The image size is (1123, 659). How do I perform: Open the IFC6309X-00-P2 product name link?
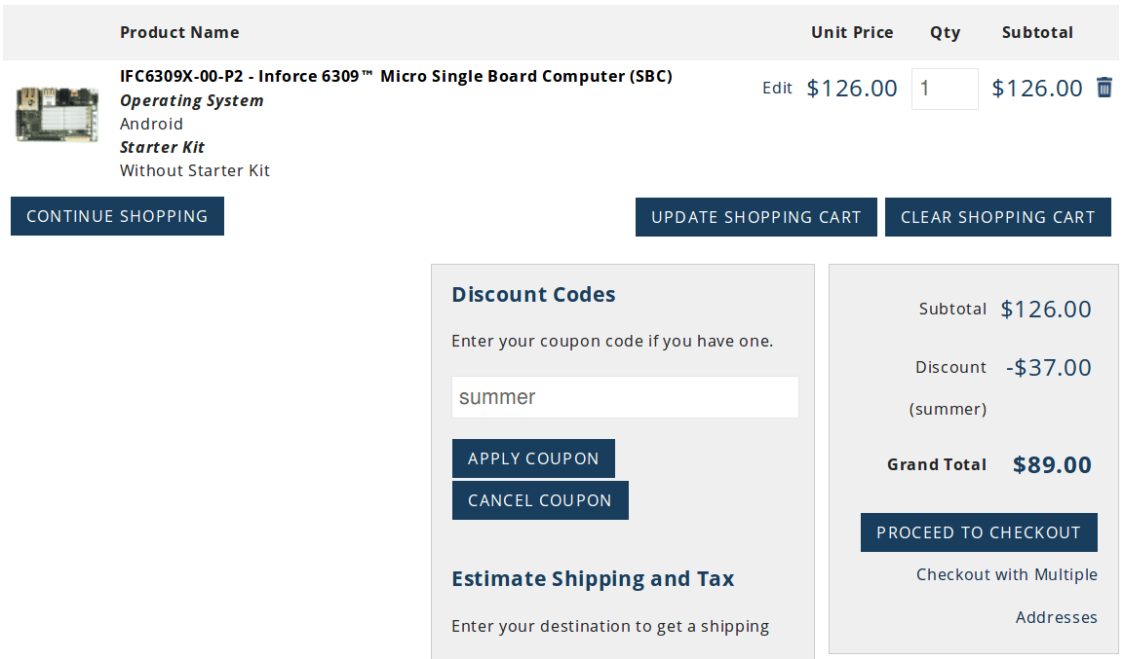coord(396,77)
